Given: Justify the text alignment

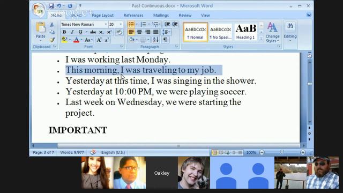Looking at the screenshot, I should click(156, 32).
